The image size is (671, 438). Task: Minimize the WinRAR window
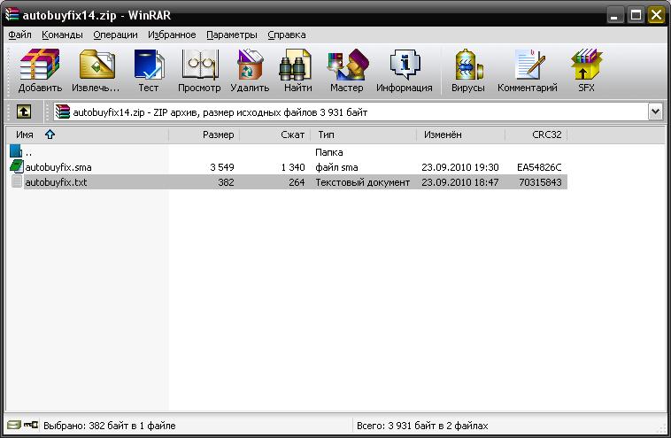coord(615,15)
